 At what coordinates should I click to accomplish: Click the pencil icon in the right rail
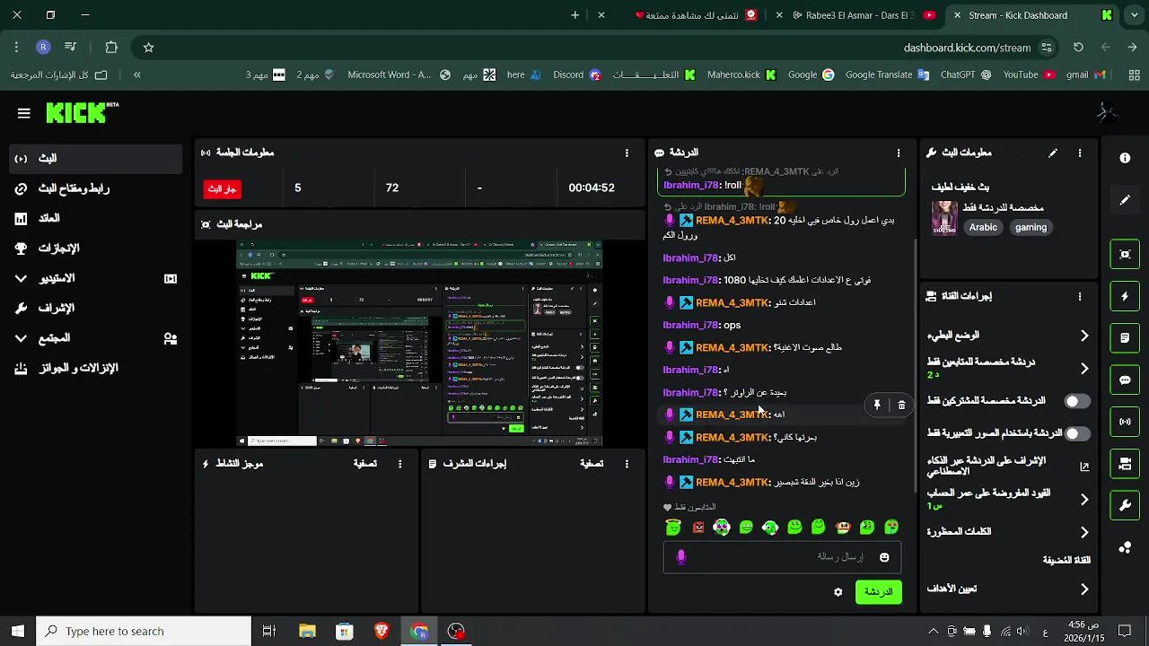click(1125, 200)
